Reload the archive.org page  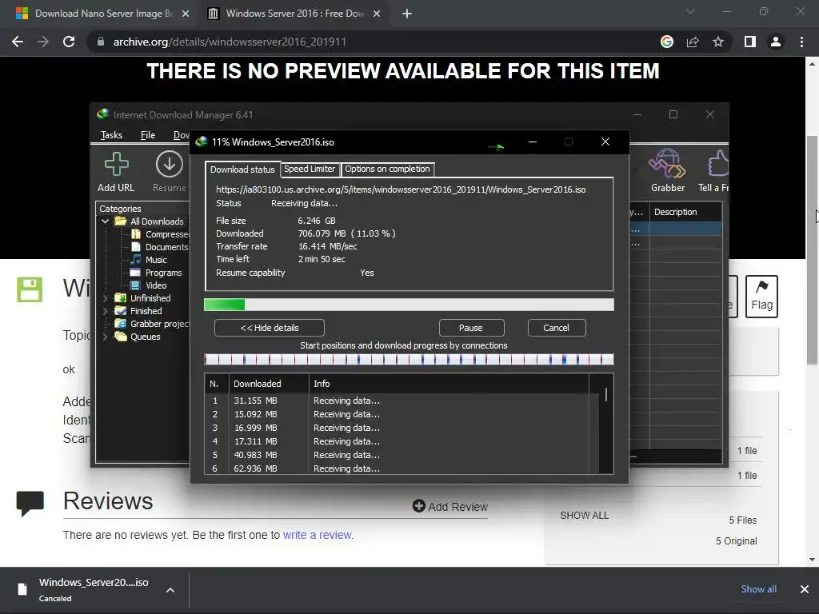click(x=69, y=42)
